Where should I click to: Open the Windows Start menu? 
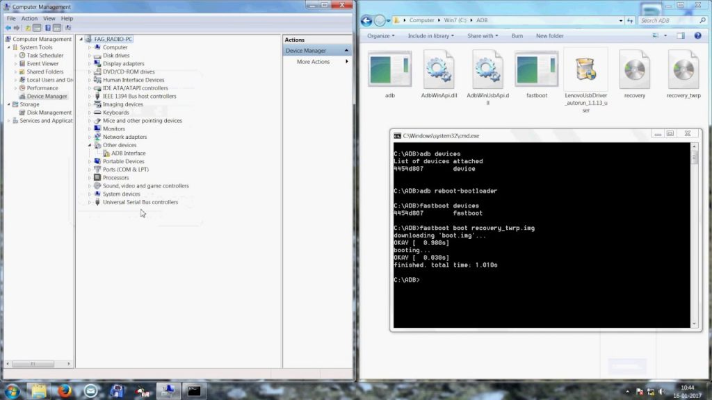tap(13, 391)
